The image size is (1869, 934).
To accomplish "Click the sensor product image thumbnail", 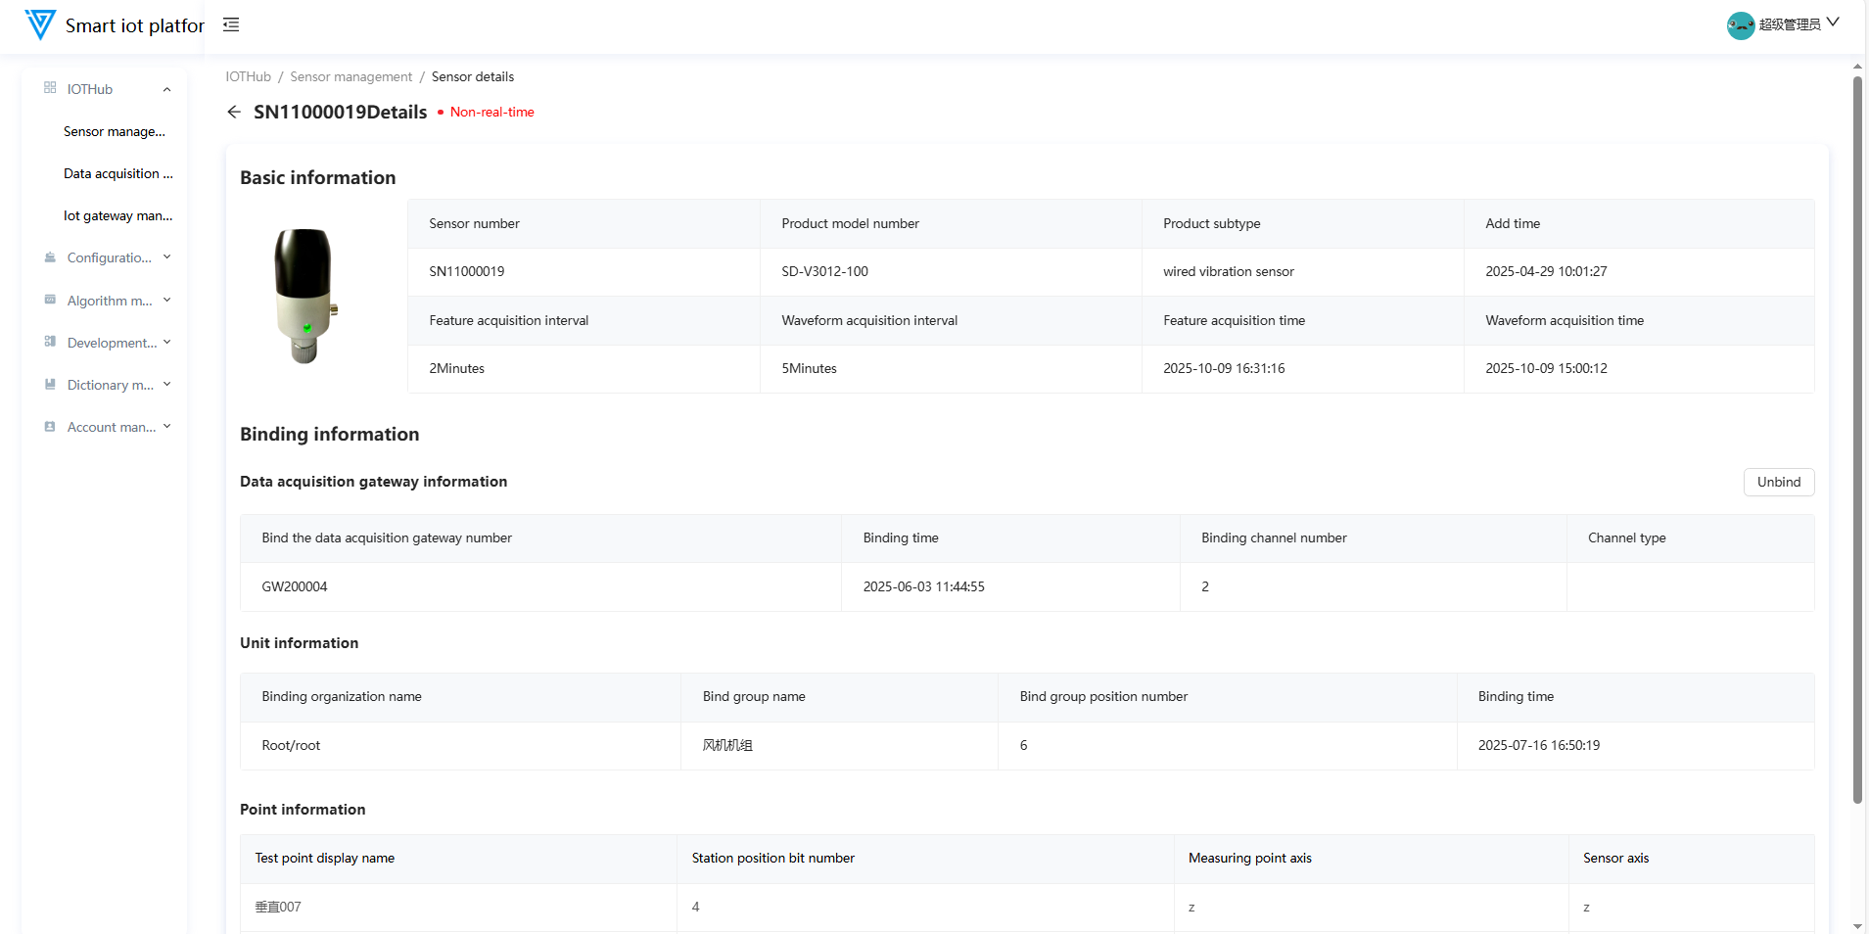I will [x=305, y=296].
